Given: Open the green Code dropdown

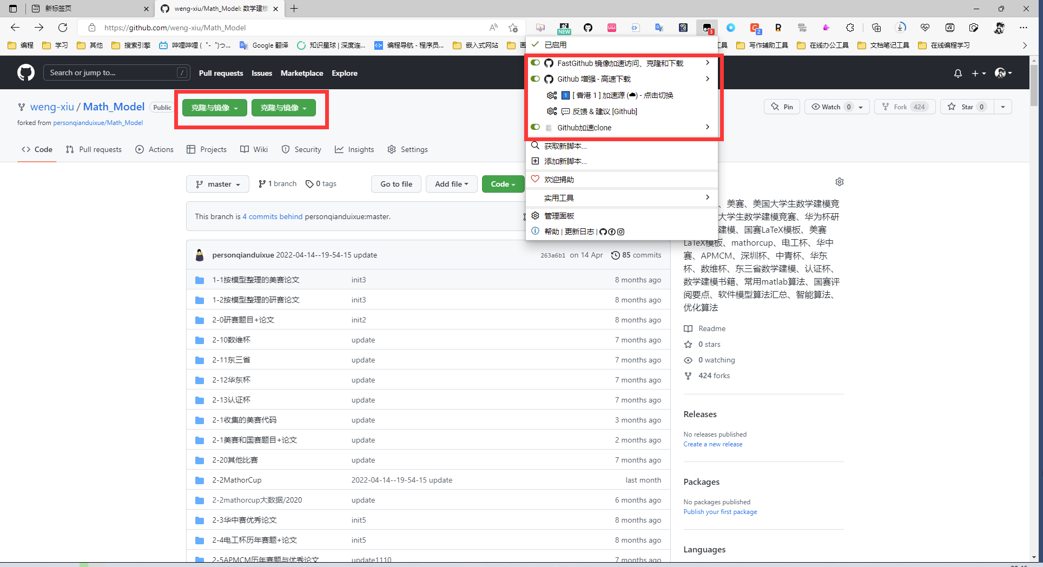Looking at the screenshot, I should point(503,184).
